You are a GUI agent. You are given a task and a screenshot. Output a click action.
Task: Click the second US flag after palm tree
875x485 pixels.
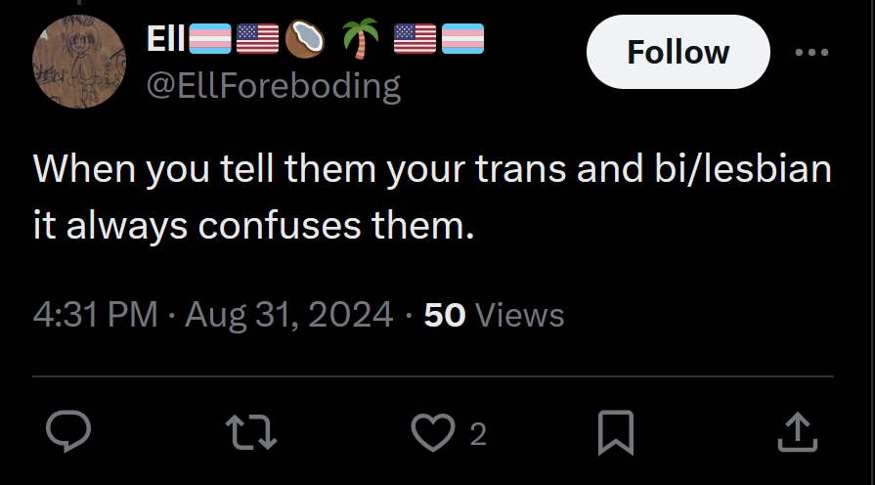(414, 41)
